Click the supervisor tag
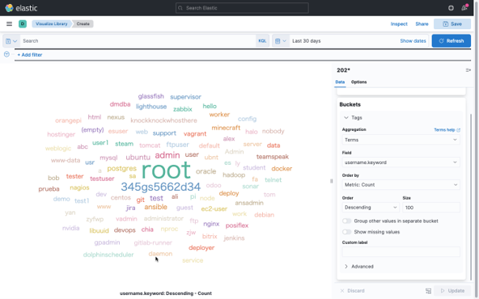Viewport: 479px width, 299px height. pos(186,97)
